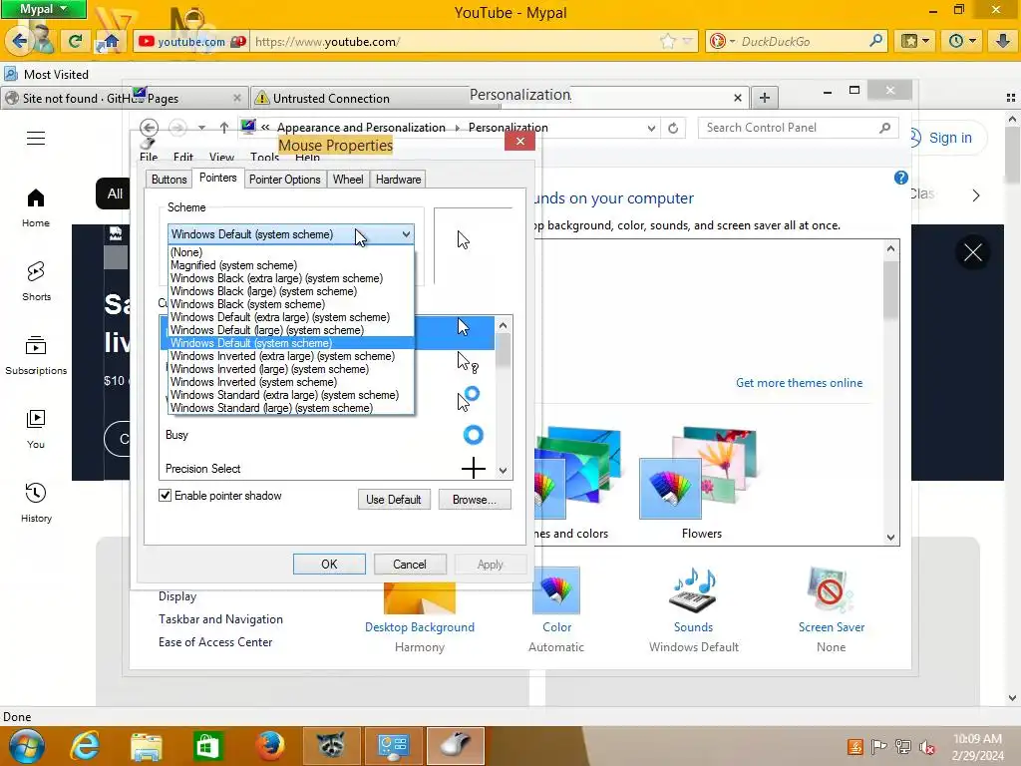This screenshot has width=1021, height=766.
Task: Refresh the Control Panel address bar
Action: [x=673, y=128]
